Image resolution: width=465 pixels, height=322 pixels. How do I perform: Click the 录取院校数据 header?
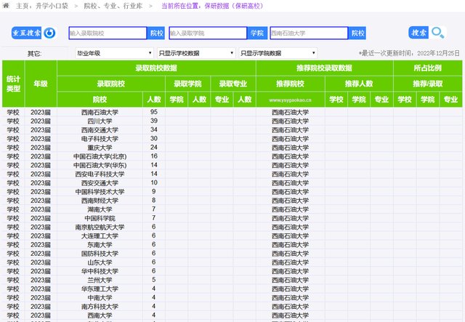(x=156, y=68)
